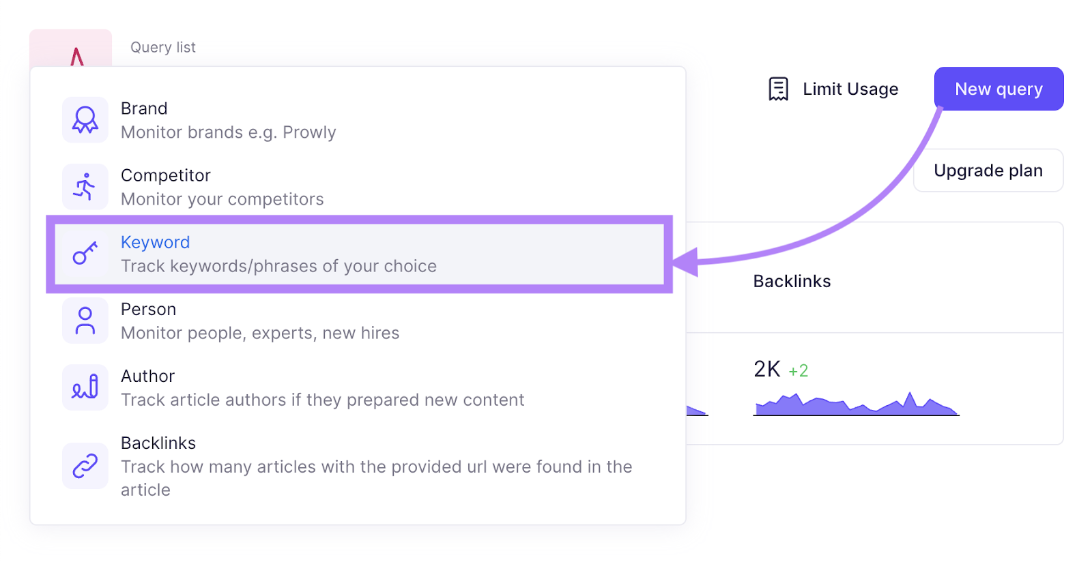This screenshot has width=1092, height=562.
Task: Click the blue Keyword link text
Action: click(155, 242)
